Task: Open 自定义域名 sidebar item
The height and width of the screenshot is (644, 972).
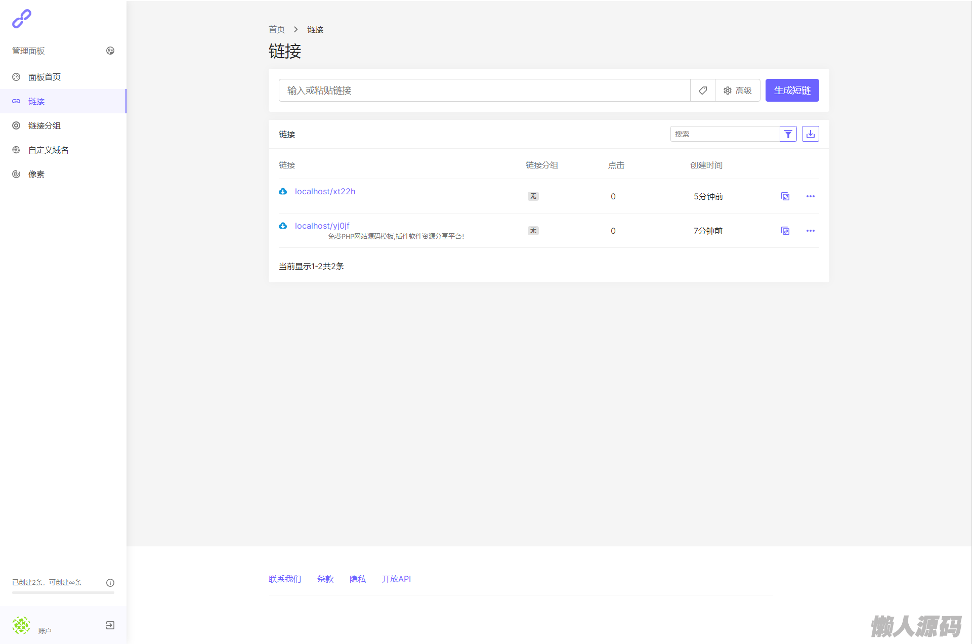Action: click(x=49, y=150)
